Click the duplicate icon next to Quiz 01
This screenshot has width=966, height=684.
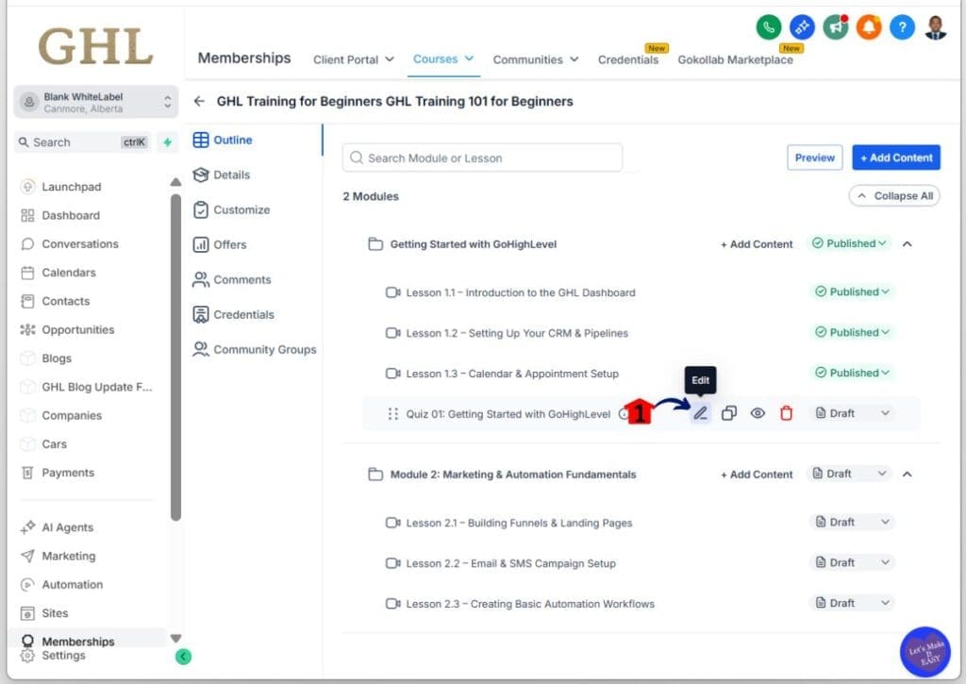[728, 412]
